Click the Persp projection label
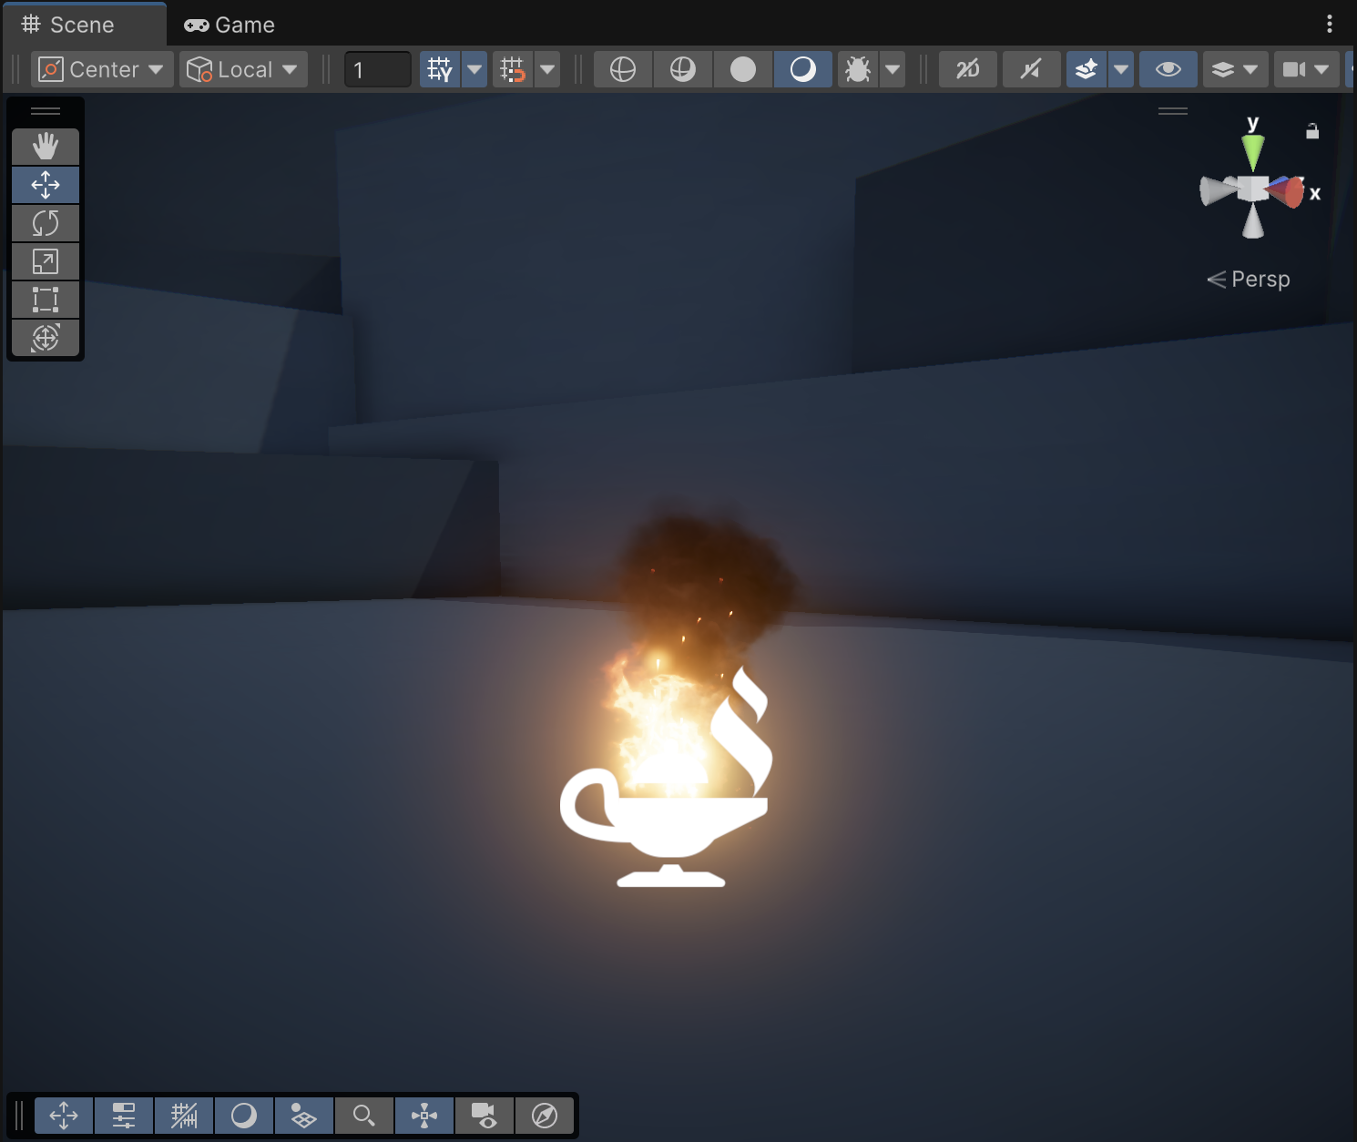Viewport: 1357px width, 1142px height. pyautogui.click(x=1260, y=279)
